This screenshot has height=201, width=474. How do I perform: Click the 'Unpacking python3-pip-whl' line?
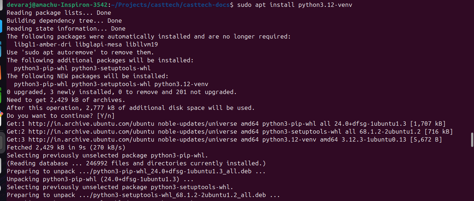click(x=100, y=179)
